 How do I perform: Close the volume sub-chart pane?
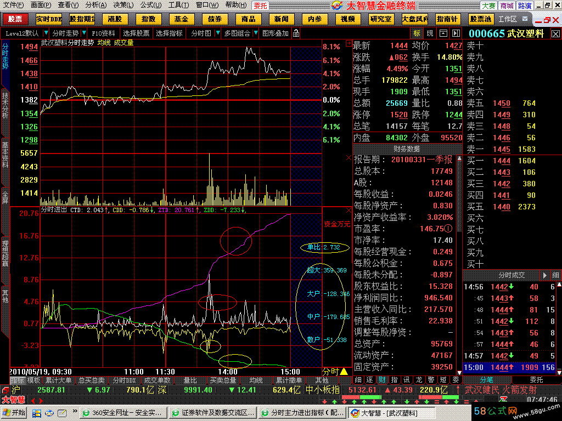[x=349, y=158]
